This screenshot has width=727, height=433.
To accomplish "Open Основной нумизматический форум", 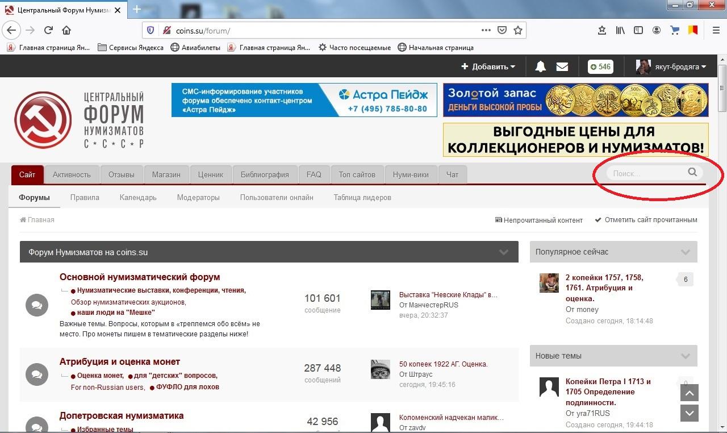I will tap(140, 277).
